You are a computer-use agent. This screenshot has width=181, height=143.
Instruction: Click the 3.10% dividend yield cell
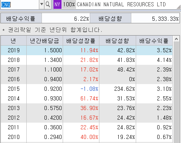point(154,89)
